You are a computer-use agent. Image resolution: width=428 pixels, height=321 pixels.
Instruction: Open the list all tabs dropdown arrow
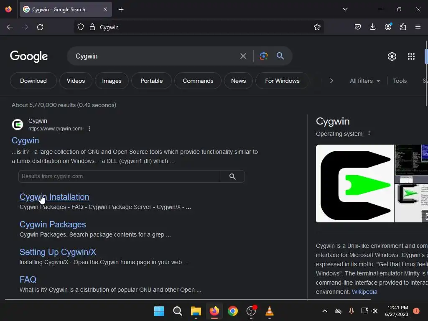point(345,9)
